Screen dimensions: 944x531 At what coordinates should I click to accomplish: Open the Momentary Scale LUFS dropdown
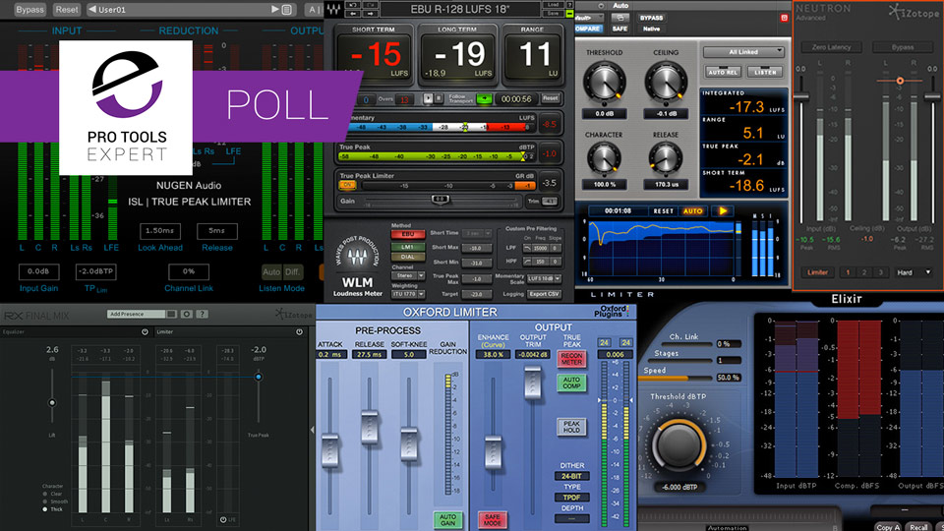coord(544,278)
